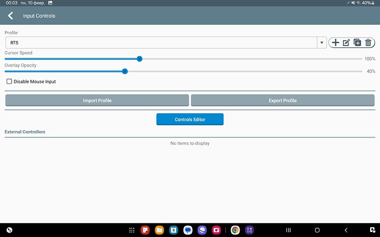This screenshot has height=237, width=380.
Task: Launch Chrome from the taskbar
Action: [x=235, y=230]
